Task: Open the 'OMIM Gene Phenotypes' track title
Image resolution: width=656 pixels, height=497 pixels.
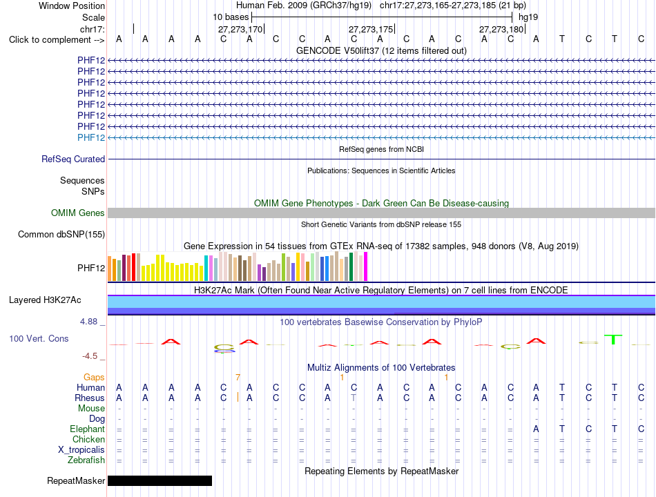Action: coord(381,204)
